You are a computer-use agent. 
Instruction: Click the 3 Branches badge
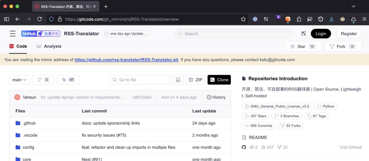tap(287, 116)
